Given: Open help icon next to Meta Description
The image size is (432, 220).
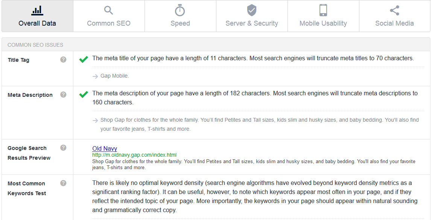Looking at the screenshot, I should tap(63, 95).
